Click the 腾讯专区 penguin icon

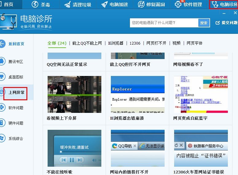click(2, 61)
